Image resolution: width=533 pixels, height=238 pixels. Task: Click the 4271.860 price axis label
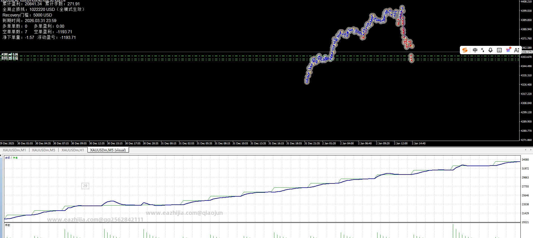[526, 140]
